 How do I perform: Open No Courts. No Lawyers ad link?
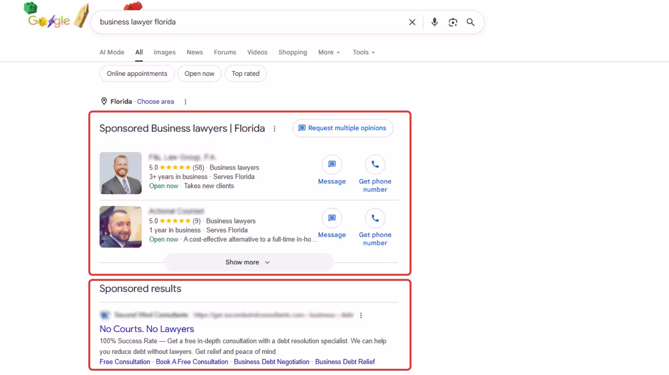[x=147, y=329]
